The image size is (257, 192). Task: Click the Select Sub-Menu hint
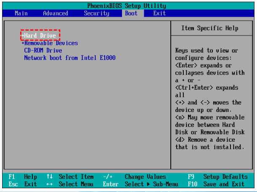151,184
